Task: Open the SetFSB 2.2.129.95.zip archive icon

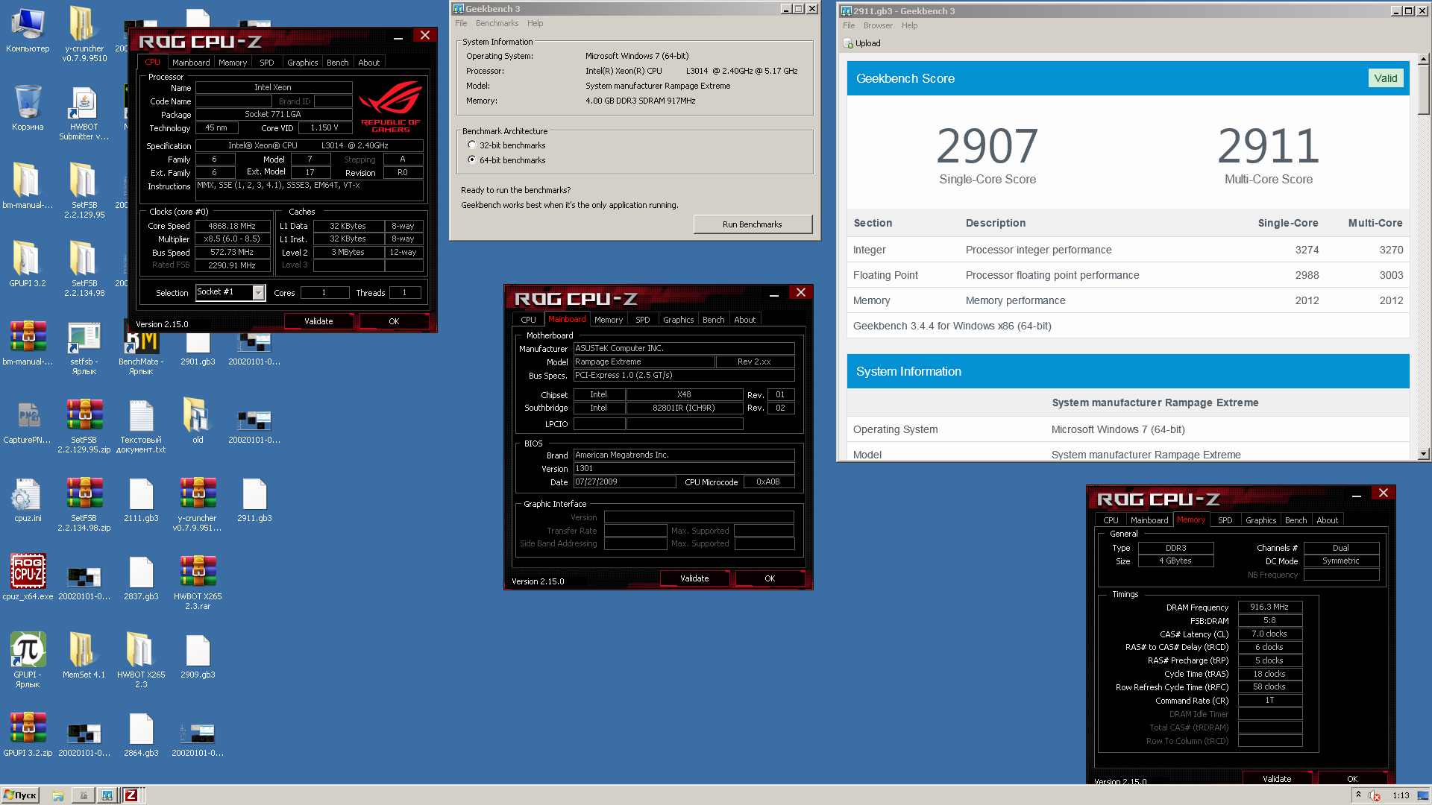Action: [84, 426]
